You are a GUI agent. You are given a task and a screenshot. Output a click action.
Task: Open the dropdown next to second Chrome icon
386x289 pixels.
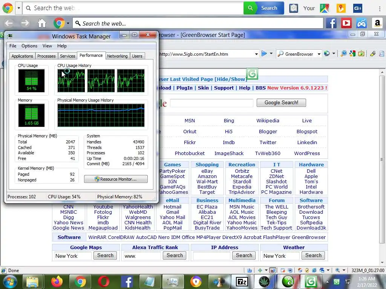click(68, 23)
